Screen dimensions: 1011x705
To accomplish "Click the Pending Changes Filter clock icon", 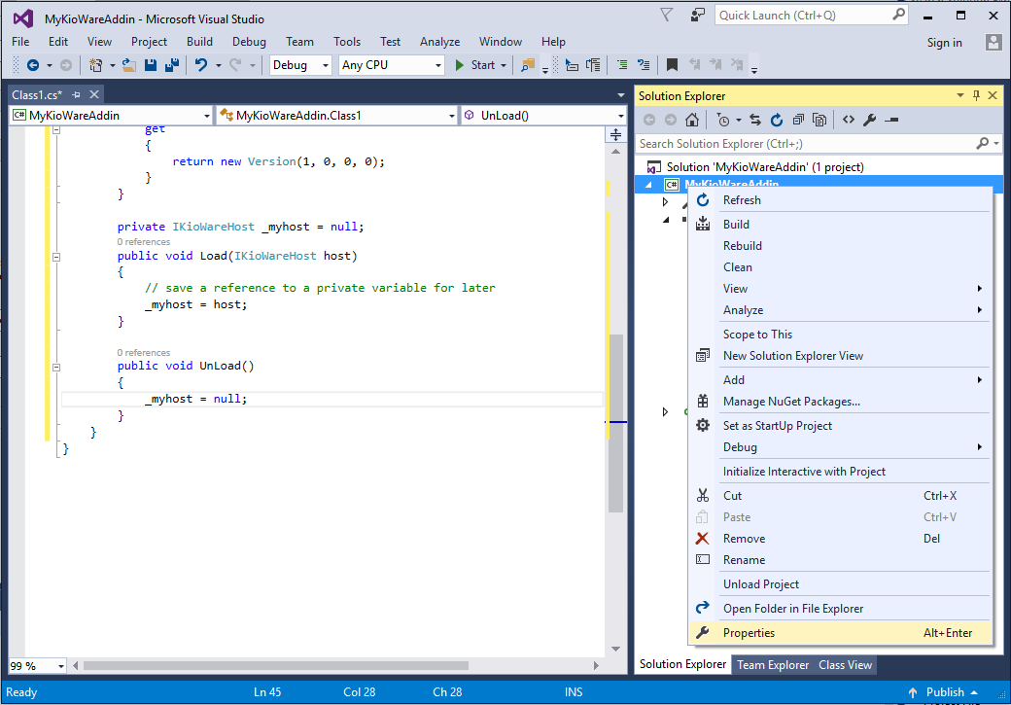I will 723,120.
